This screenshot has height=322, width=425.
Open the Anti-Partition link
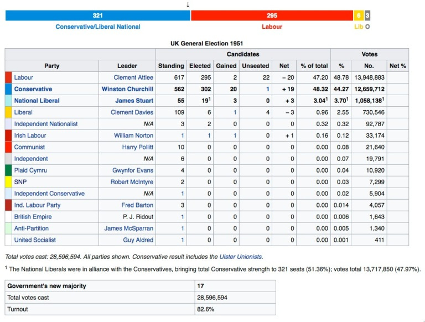tap(31, 228)
